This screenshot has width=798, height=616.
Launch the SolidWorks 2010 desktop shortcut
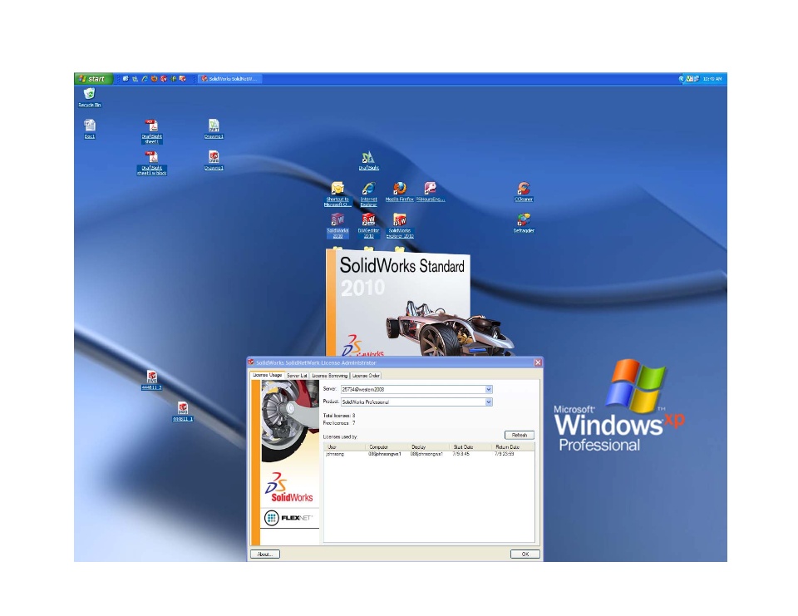(x=337, y=226)
